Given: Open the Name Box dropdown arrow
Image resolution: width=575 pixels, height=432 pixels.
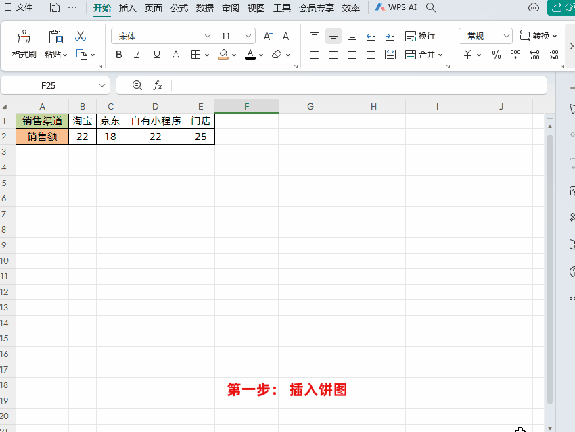Looking at the screenshot, I should click(102, 85).
